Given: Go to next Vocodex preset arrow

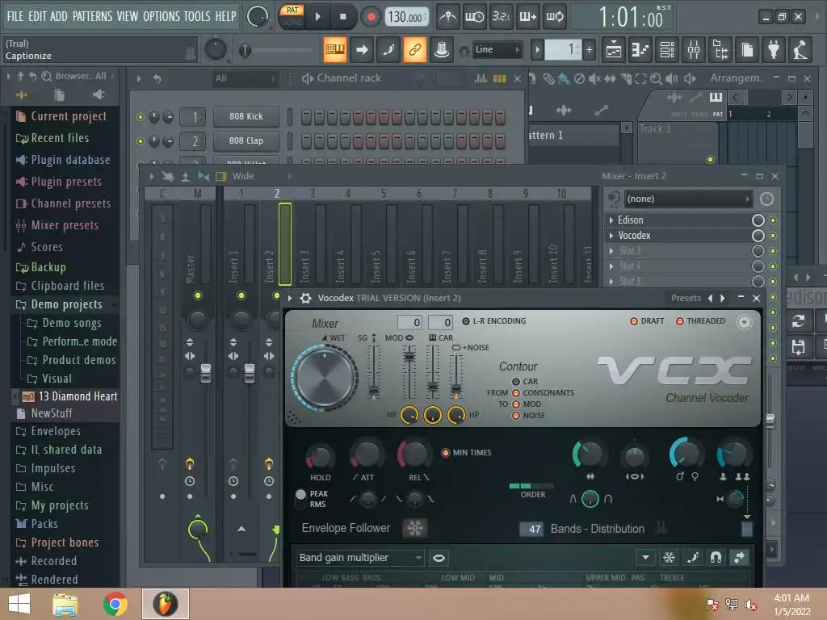Looking at the screenshot, I should tap(723, 299).
